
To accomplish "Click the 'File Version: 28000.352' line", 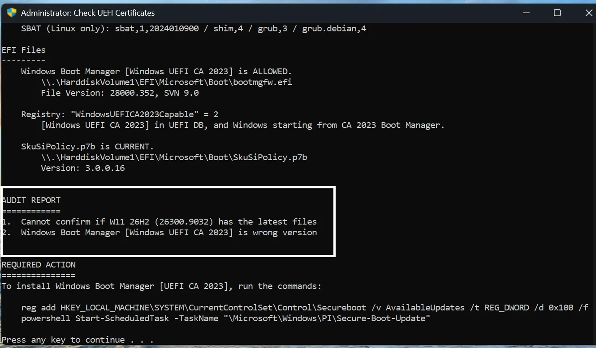I will pyautogui.click(x=120, y=93).
